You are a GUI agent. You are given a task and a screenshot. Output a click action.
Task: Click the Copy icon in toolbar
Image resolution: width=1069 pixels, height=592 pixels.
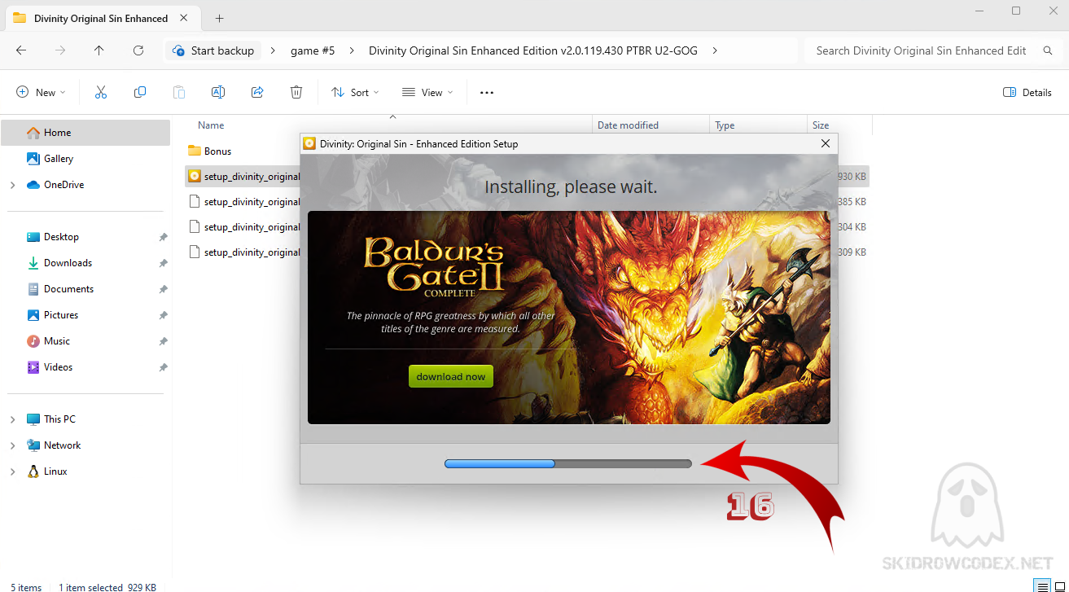140,93
